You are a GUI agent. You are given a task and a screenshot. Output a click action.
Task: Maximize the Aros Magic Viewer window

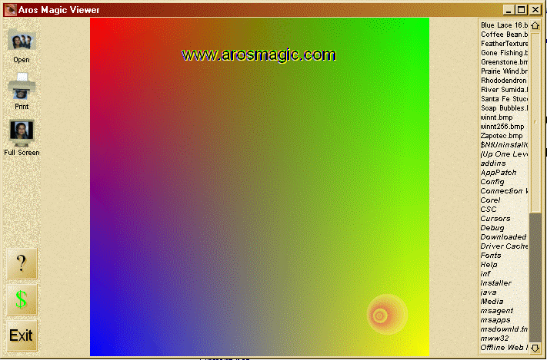pyautogui.click(x=521, y=10)
